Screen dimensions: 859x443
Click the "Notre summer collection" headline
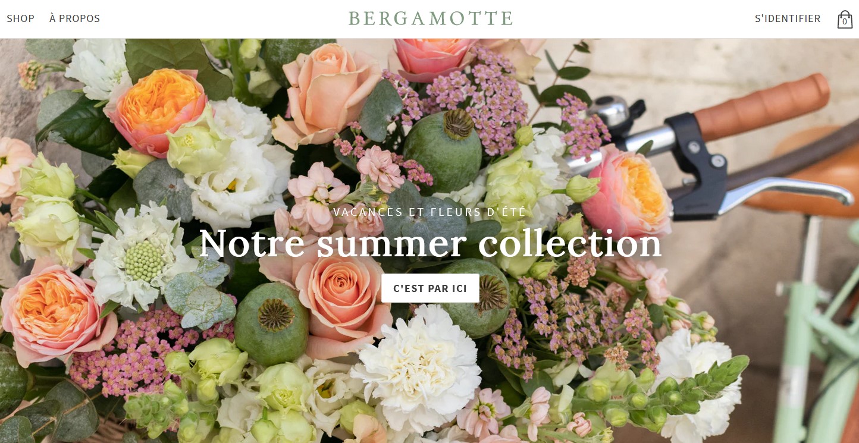click(430, 243)
